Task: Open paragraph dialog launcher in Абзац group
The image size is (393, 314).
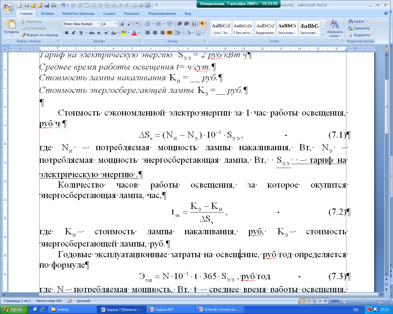Action: pyautogui.click(x=204, y=41)
